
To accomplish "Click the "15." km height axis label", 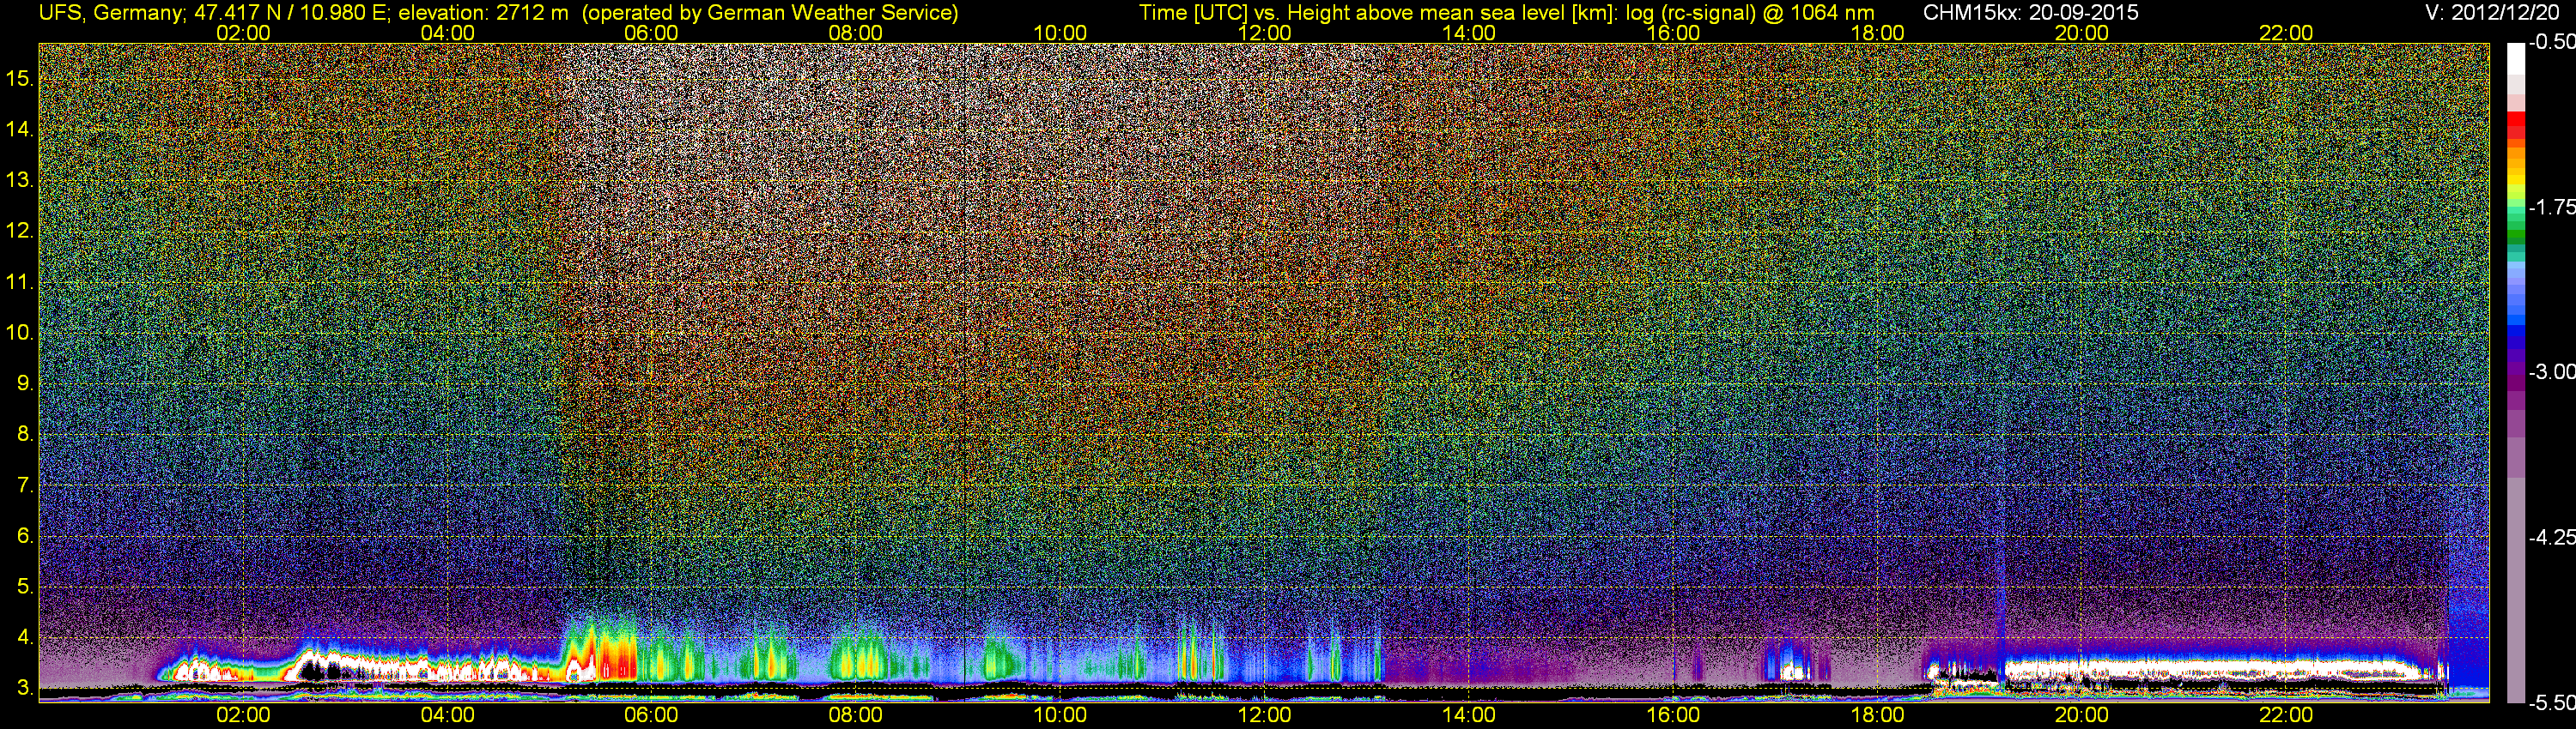I will [x=20, y=78].
